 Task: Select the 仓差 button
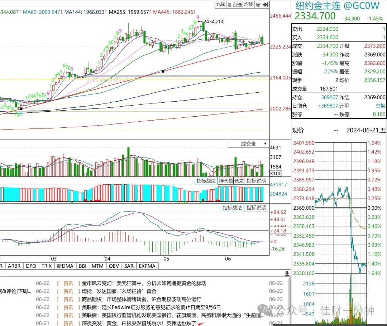point(239,181)
